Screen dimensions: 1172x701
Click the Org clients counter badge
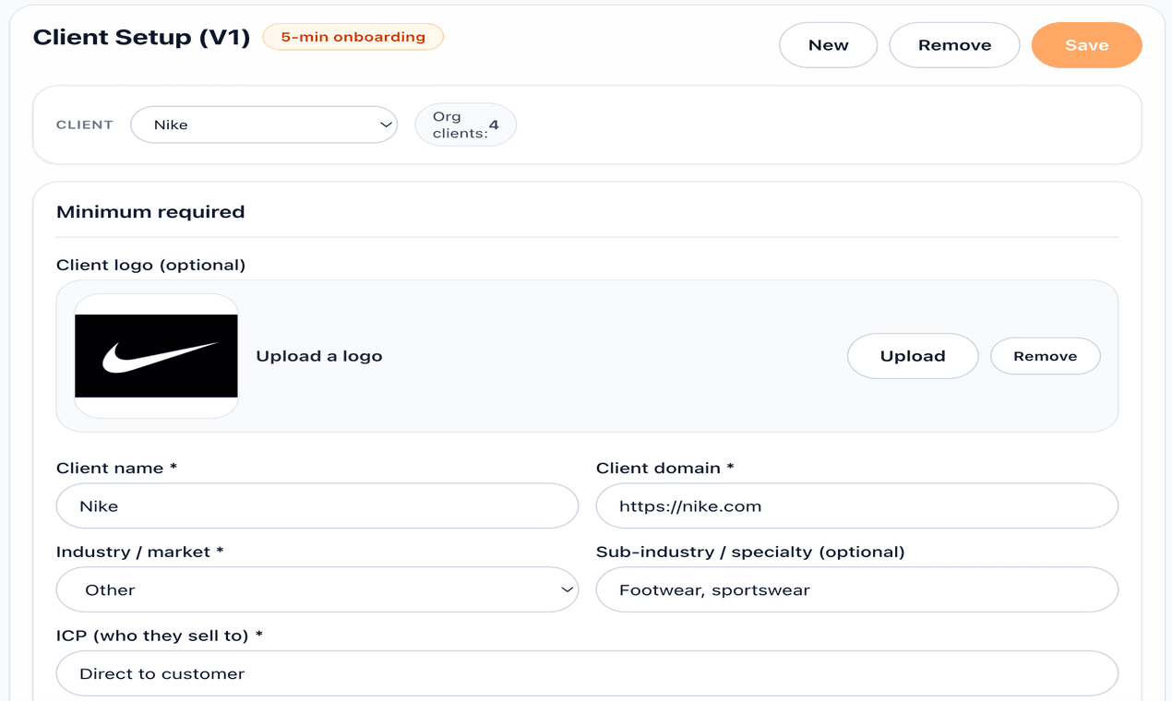[465, 124]
